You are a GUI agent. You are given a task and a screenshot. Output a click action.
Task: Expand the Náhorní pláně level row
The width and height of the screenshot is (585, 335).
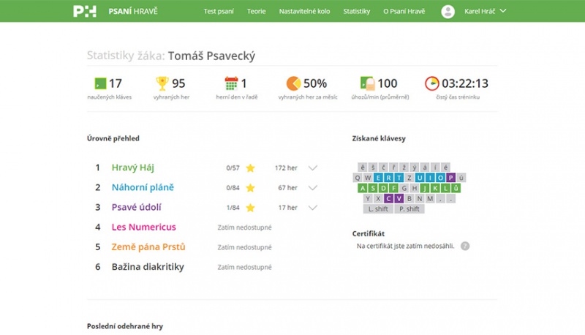(313, 188)
